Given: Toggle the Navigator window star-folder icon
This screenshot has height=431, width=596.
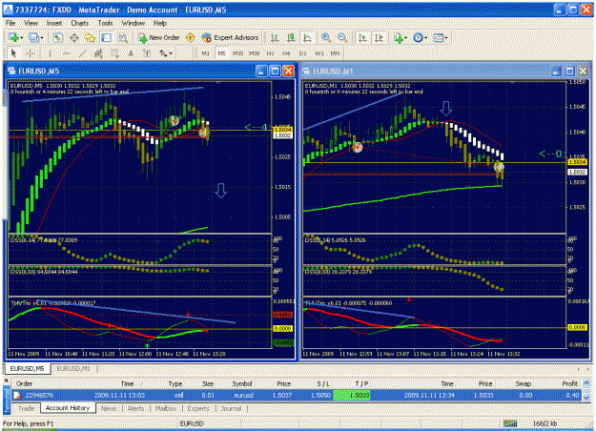Looking at the screenshot, I should click(90, 37).
